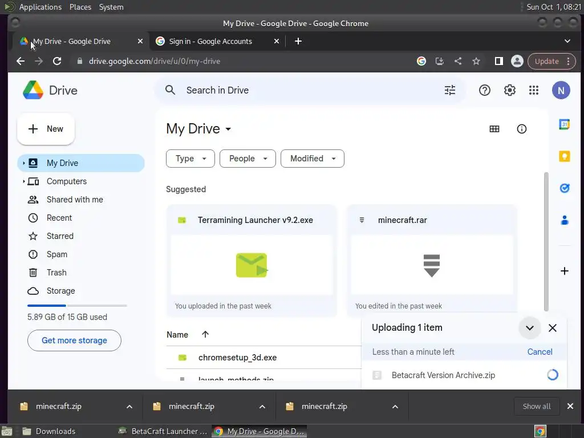The height and width of the screenshot is (438, 584).
Task: Open Chrome profile icon
Action: point(517,61)
